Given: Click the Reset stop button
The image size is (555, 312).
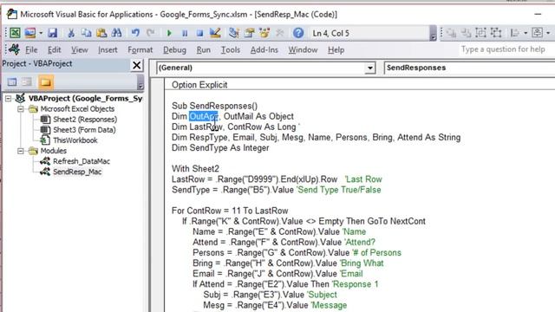Looking at the screenshot, I should (199, 33).
